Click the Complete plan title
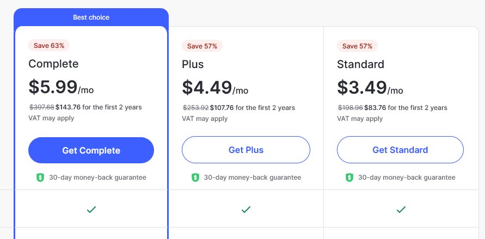This screenshot has height=239, width=485. click(53, 64)
